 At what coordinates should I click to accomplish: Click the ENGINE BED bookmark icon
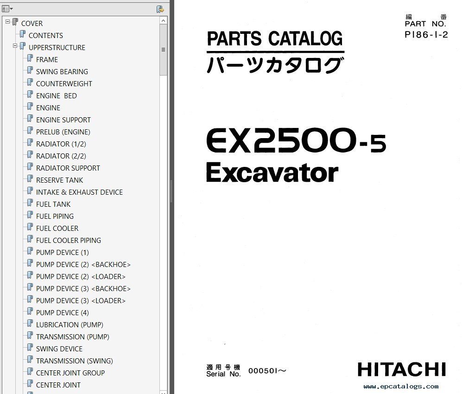click(x=30, y=95)
